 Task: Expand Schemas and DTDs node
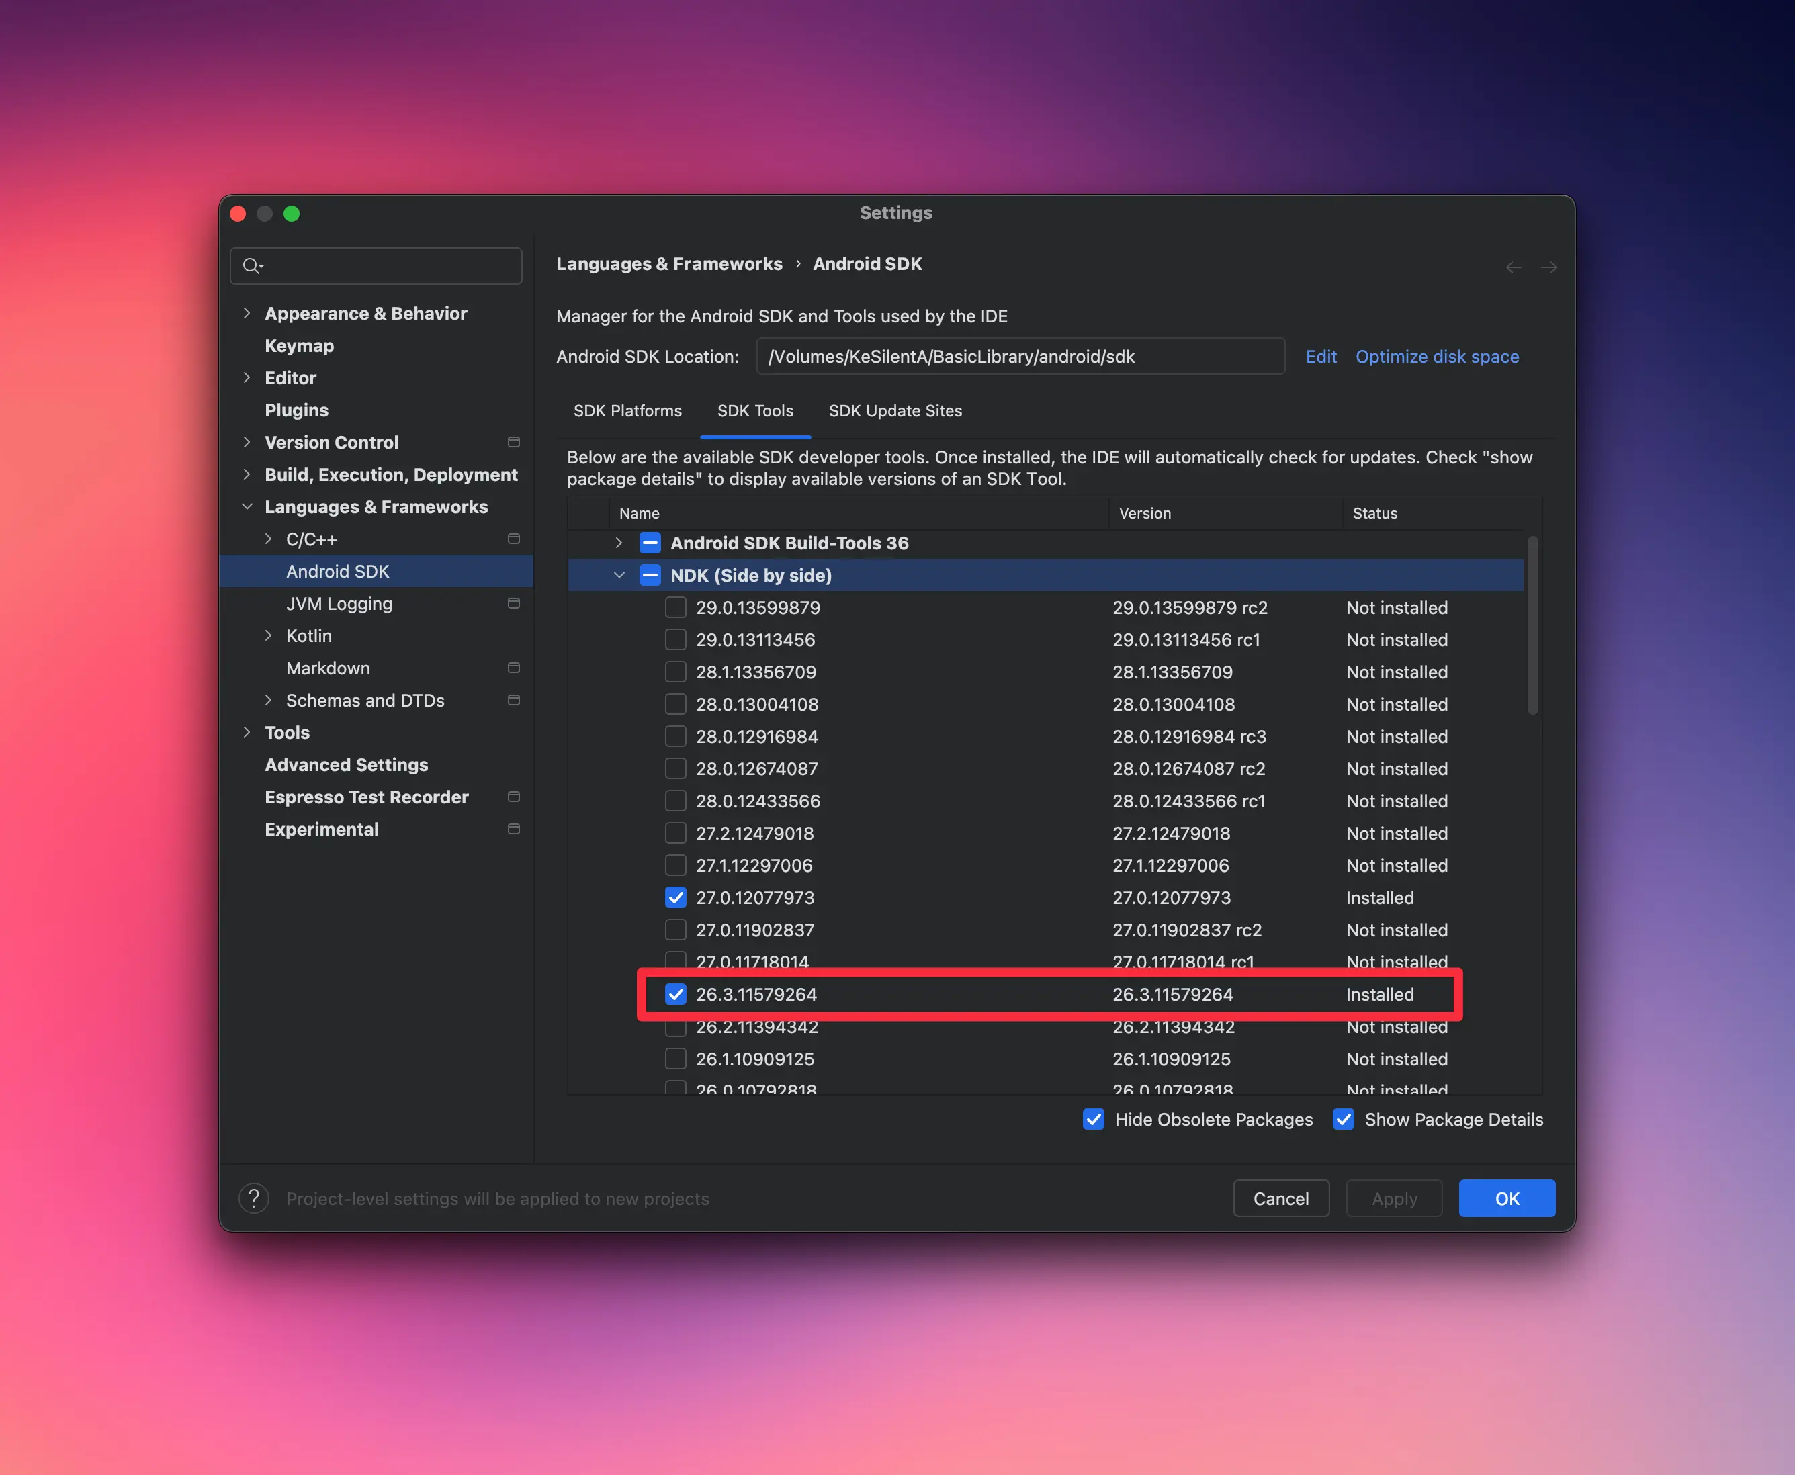269,700
